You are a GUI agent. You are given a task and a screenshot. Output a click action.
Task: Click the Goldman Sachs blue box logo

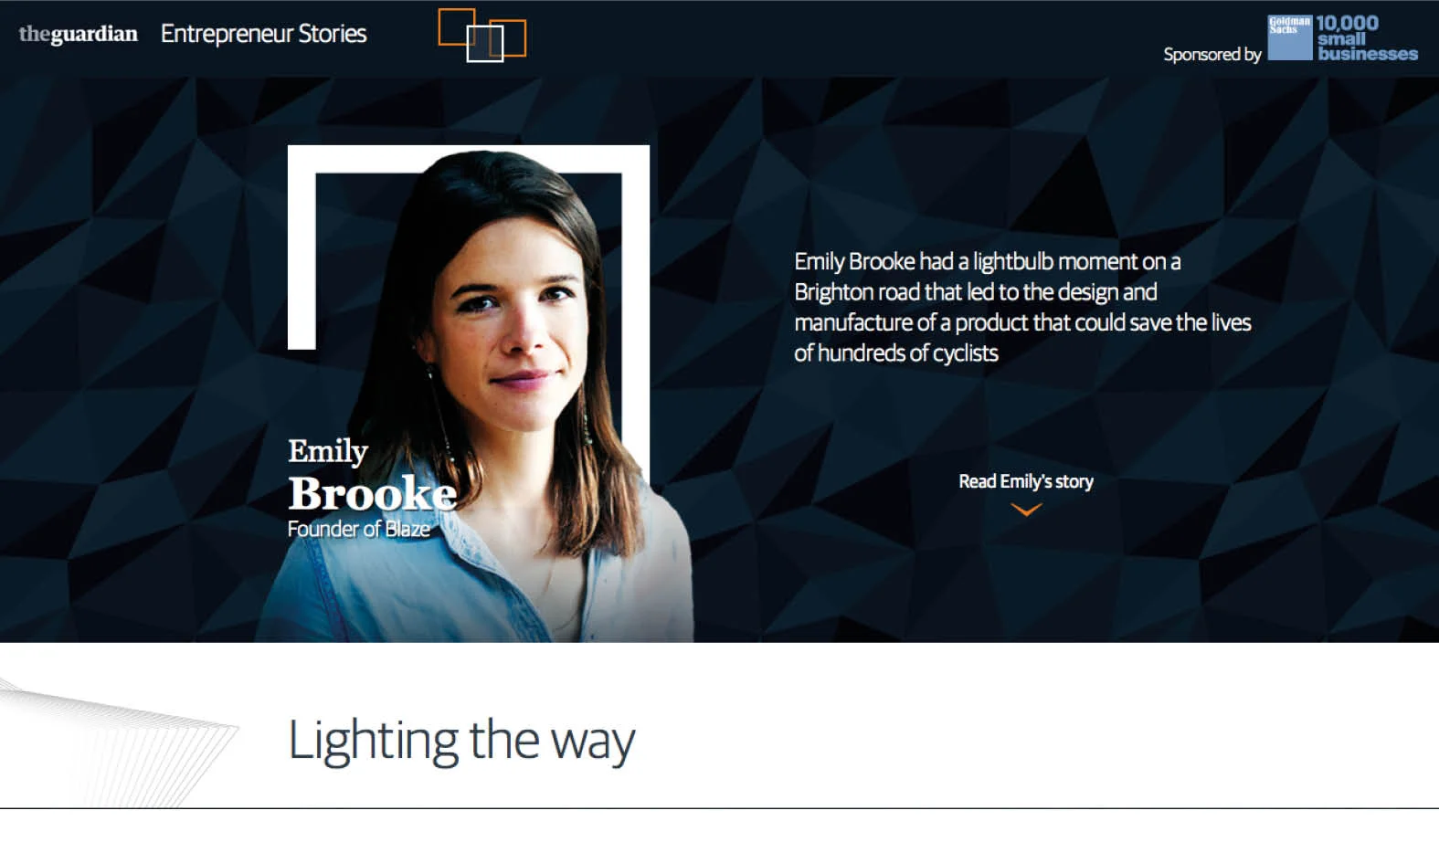pyautogui.click(x=1289, y=37)
